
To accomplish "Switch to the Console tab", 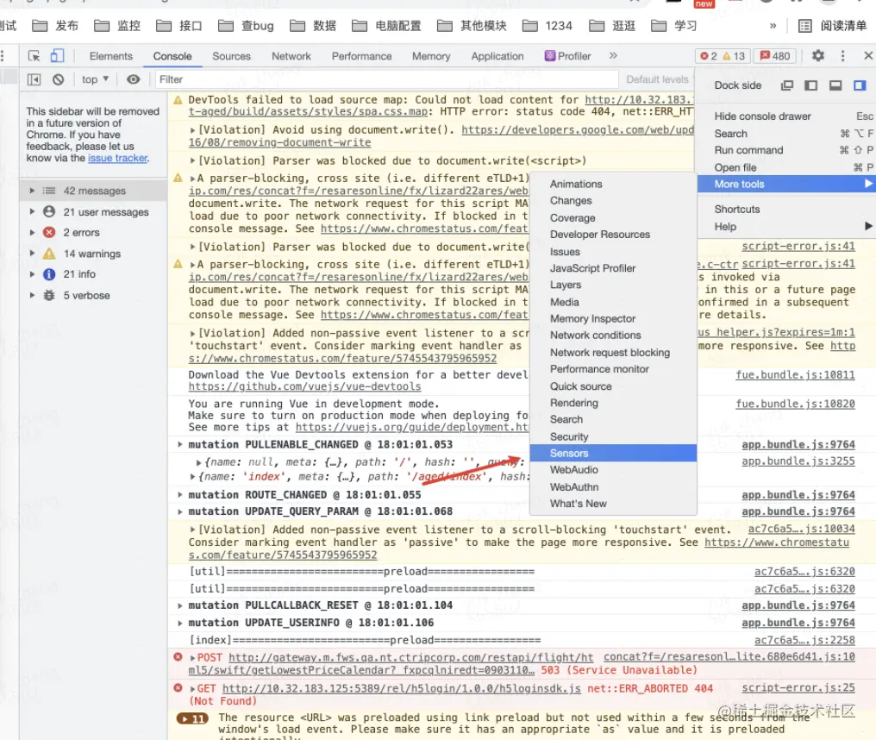I will coord(172,56).
